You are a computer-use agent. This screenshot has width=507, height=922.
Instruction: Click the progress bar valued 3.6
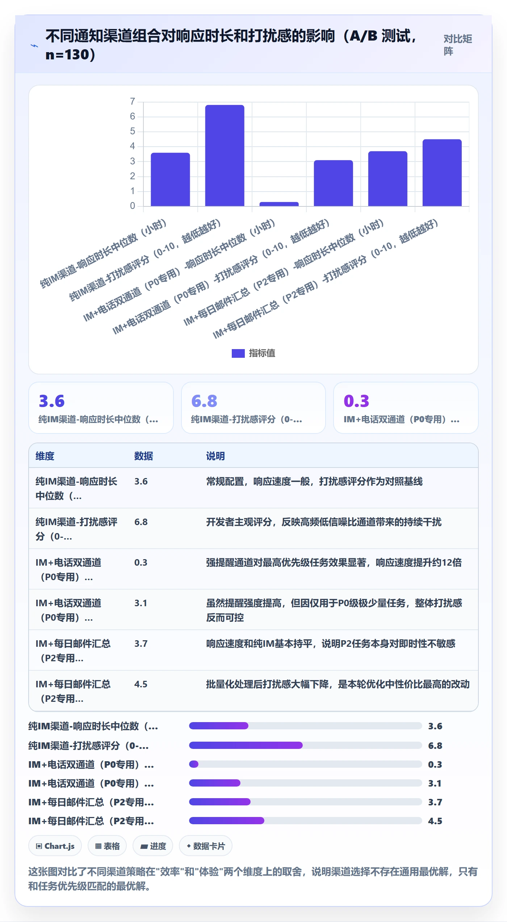[305, 726]
